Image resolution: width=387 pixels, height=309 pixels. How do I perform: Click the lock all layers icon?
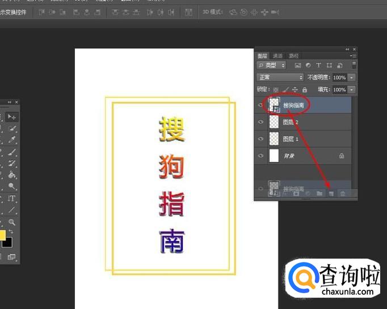pos(305,89)
